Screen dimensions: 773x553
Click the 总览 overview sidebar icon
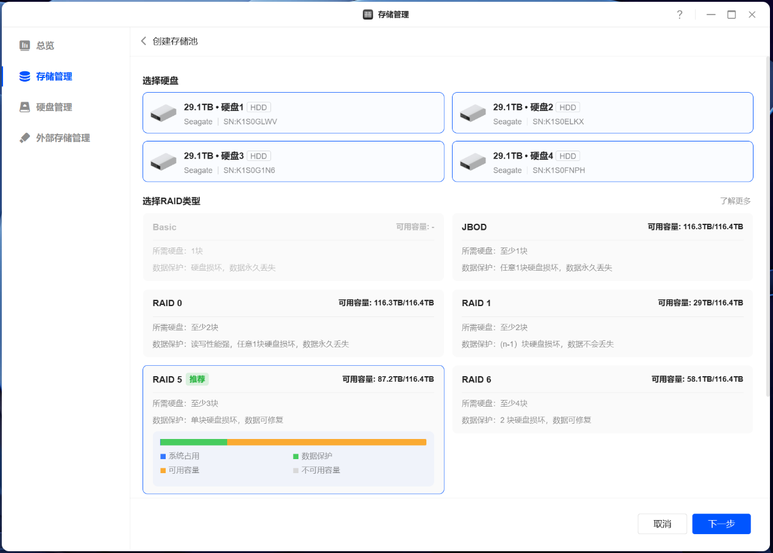24,45
